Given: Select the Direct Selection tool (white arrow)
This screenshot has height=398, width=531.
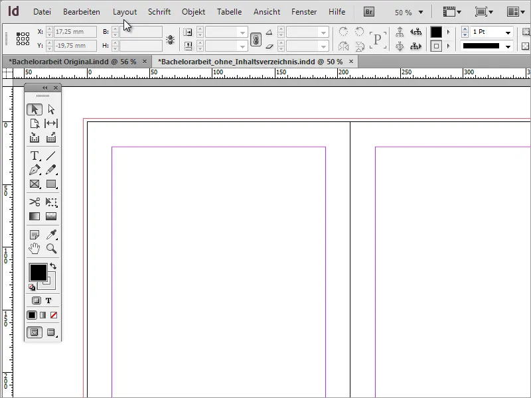Looking at the screenshot, I should pyautogui.click(x=51, y=109).
